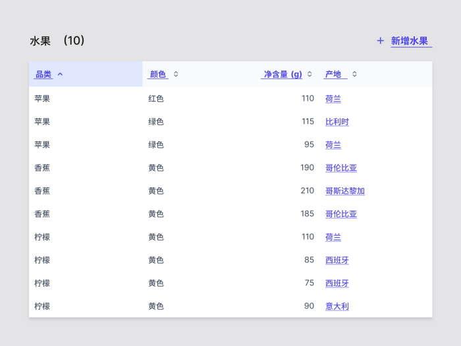
Task: Open 哥伦比亚 link for 190 g banana
Action: [341, 168]
